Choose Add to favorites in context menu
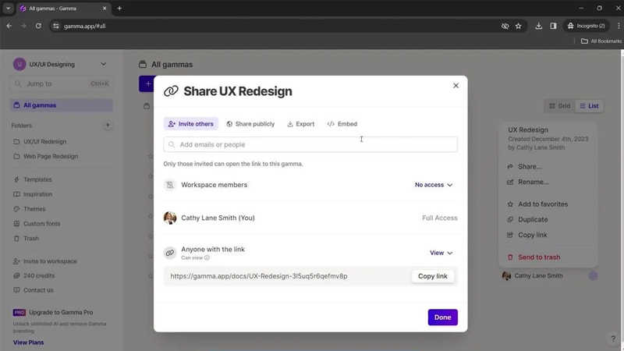This screenshot has height=351, width=624. pyautogui.click(x=543, y=204)
